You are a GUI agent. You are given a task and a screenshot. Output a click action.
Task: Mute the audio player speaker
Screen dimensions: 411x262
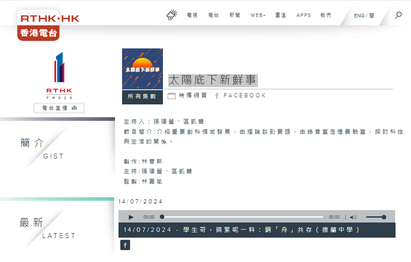pyautogui.click(x=353, y=217)
